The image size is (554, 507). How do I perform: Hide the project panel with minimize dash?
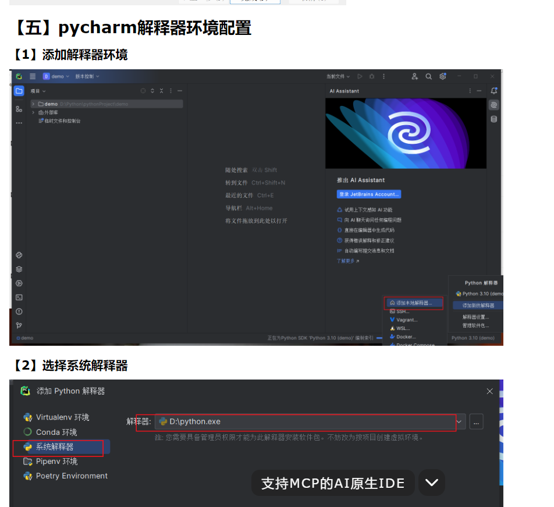click(x=180, y=91)
